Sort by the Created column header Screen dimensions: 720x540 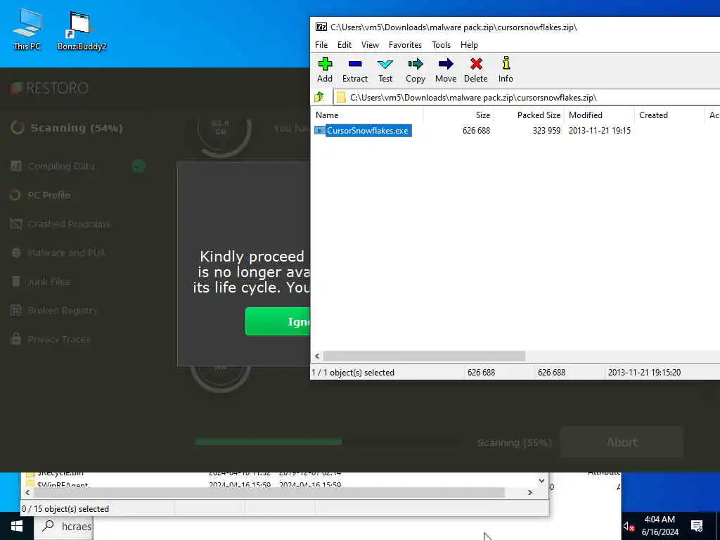(x=669, y=115)
